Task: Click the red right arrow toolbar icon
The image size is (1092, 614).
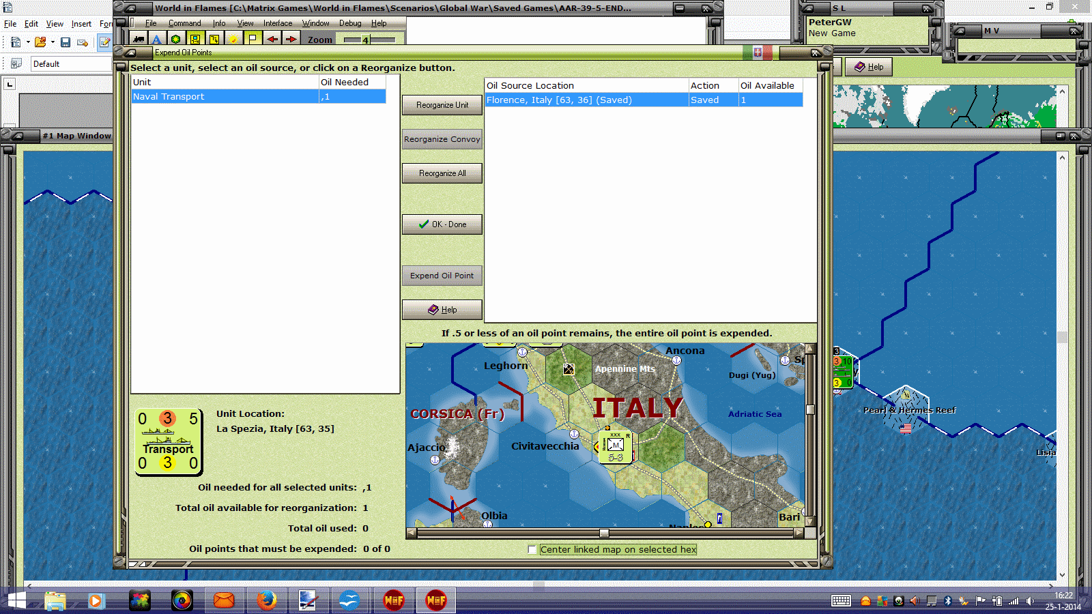Action: 291,39
